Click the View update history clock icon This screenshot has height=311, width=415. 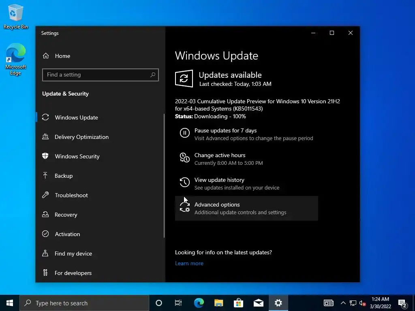pos(185,182)
